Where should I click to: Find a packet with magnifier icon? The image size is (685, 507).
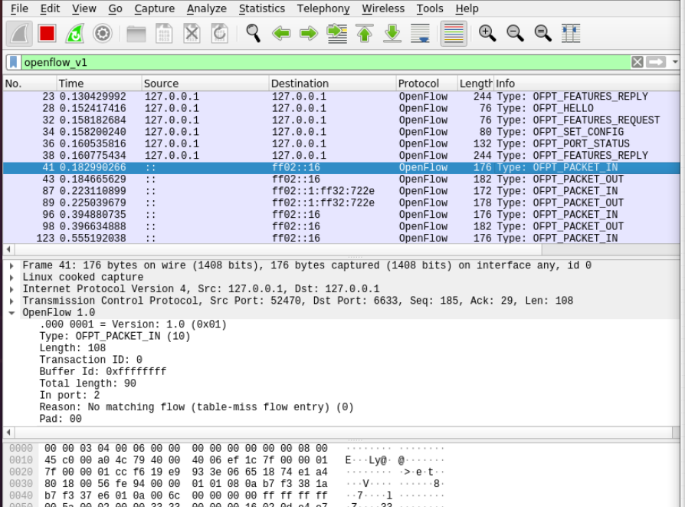pos(254,33)
